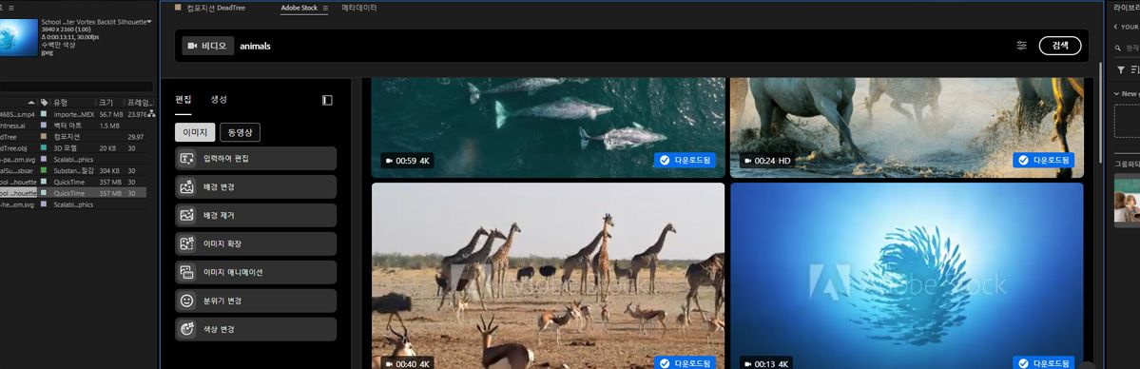Open the whales aerial video thumbnail
This screenshot has width=1140, height=369.
point(549,127)
